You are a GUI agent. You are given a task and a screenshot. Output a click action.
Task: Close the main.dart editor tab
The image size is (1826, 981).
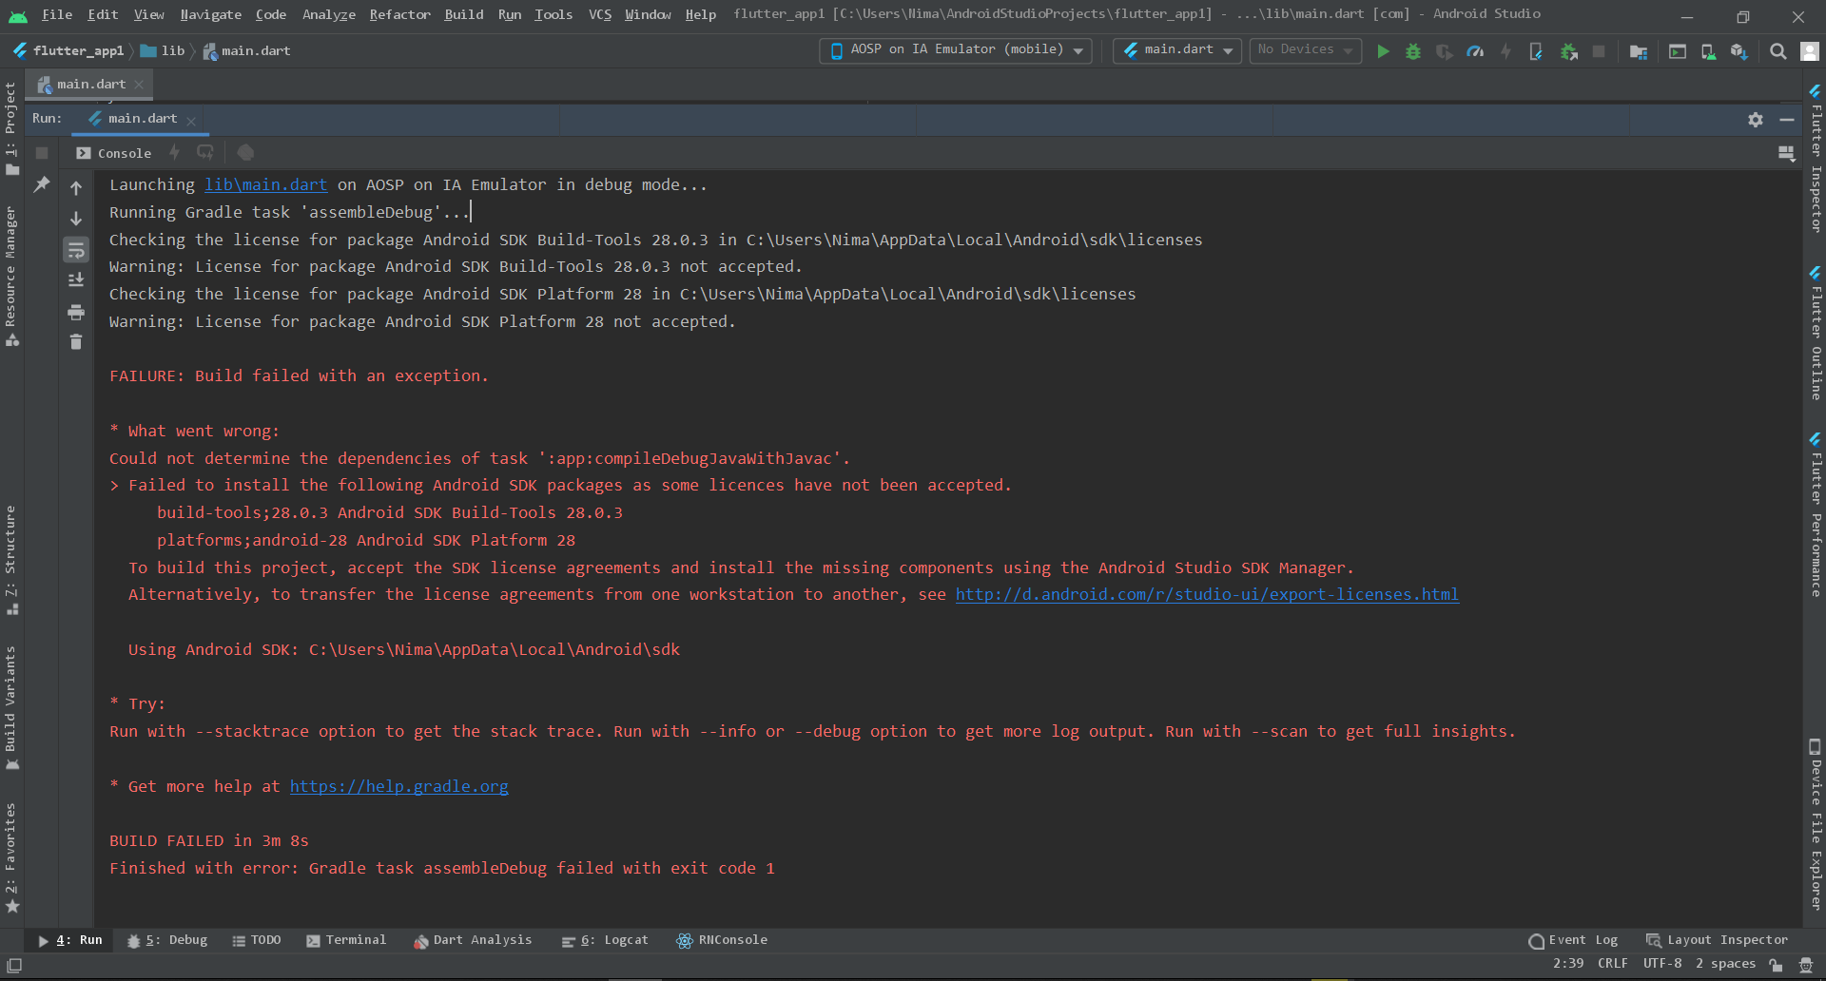[139, 85]
